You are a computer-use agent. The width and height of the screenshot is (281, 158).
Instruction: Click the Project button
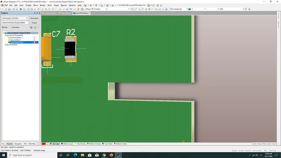point(34,23)
